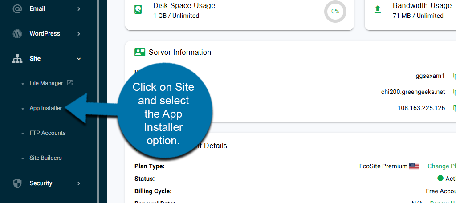This screenshot has width=456, height=203.
Task: Expand the Security menu chevron
Action: [x=79, y=183]
